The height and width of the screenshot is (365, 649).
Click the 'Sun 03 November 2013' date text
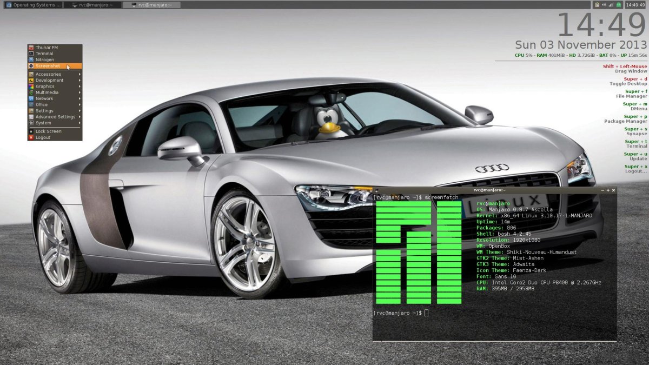(x=581, y=45)
